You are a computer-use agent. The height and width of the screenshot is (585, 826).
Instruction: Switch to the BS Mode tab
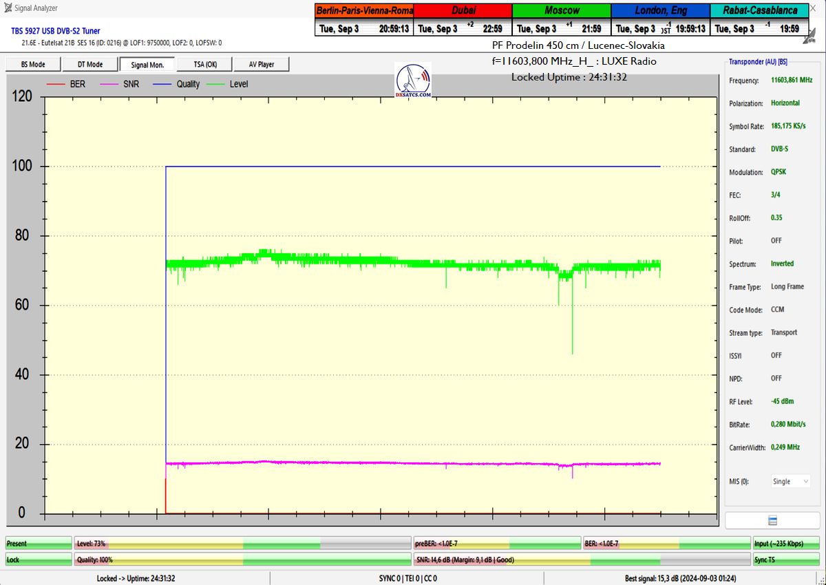click(33, 64)
